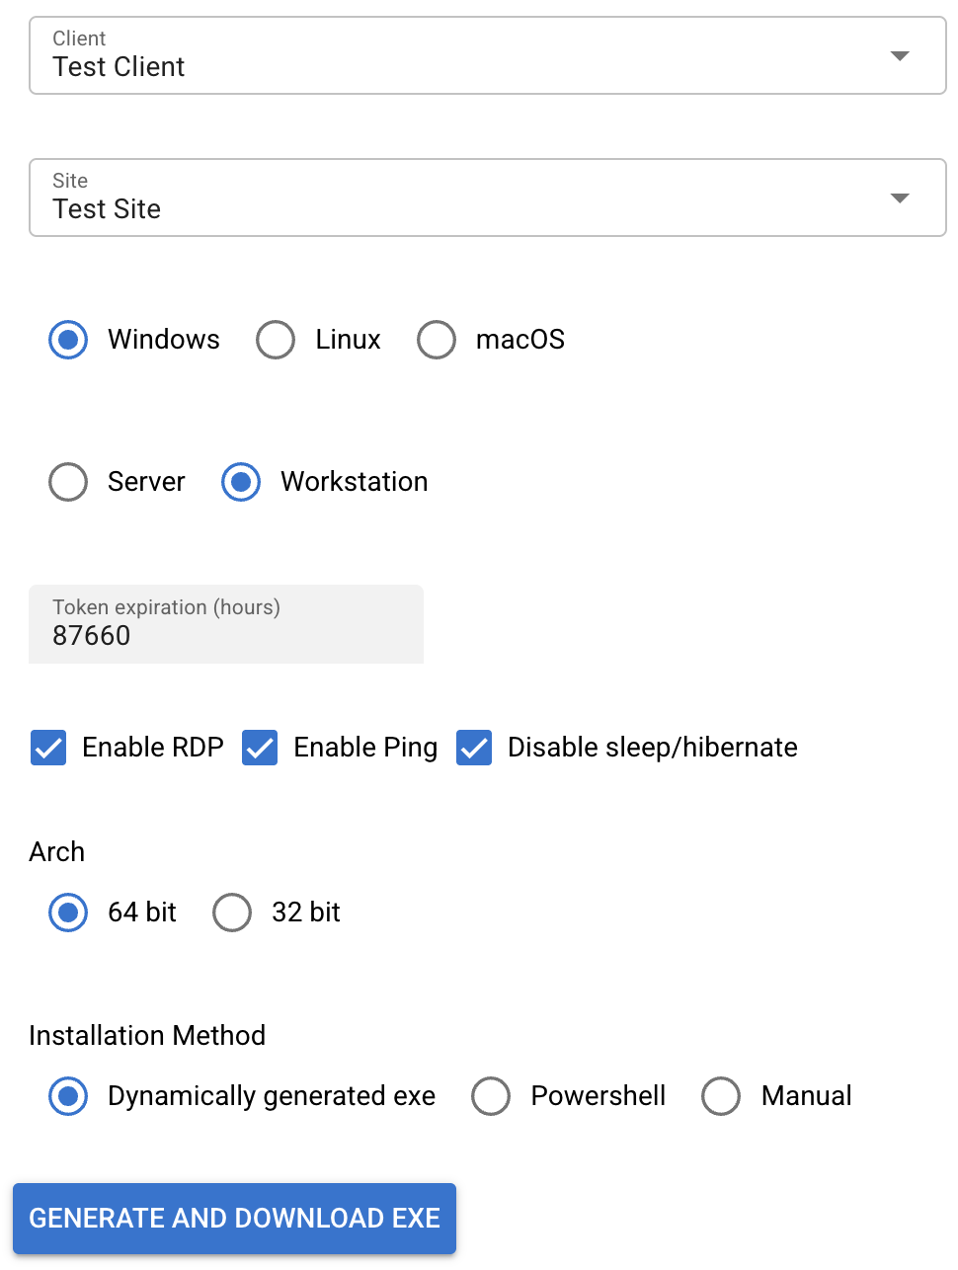Click Generate and Download EXE button
The width and height of the screenshot is (958, 1270).
(x=234, y=1219)
